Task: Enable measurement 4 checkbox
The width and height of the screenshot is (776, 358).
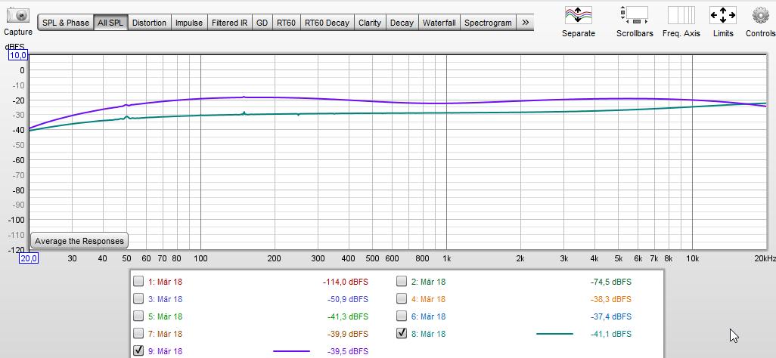Action: [402, 299]
